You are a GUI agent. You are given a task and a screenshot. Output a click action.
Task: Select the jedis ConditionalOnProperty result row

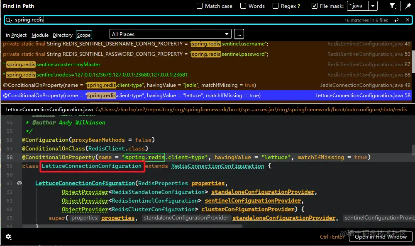point(206,85)
